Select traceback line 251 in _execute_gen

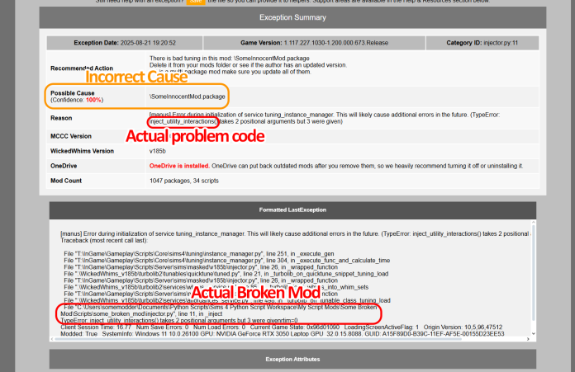coord(199,254)
